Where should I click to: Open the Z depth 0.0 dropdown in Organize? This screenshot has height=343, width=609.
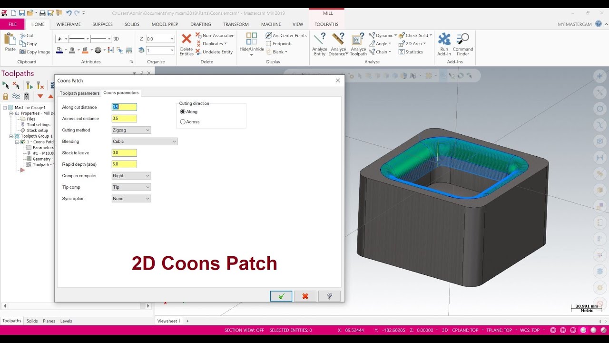tap(172, 39)
